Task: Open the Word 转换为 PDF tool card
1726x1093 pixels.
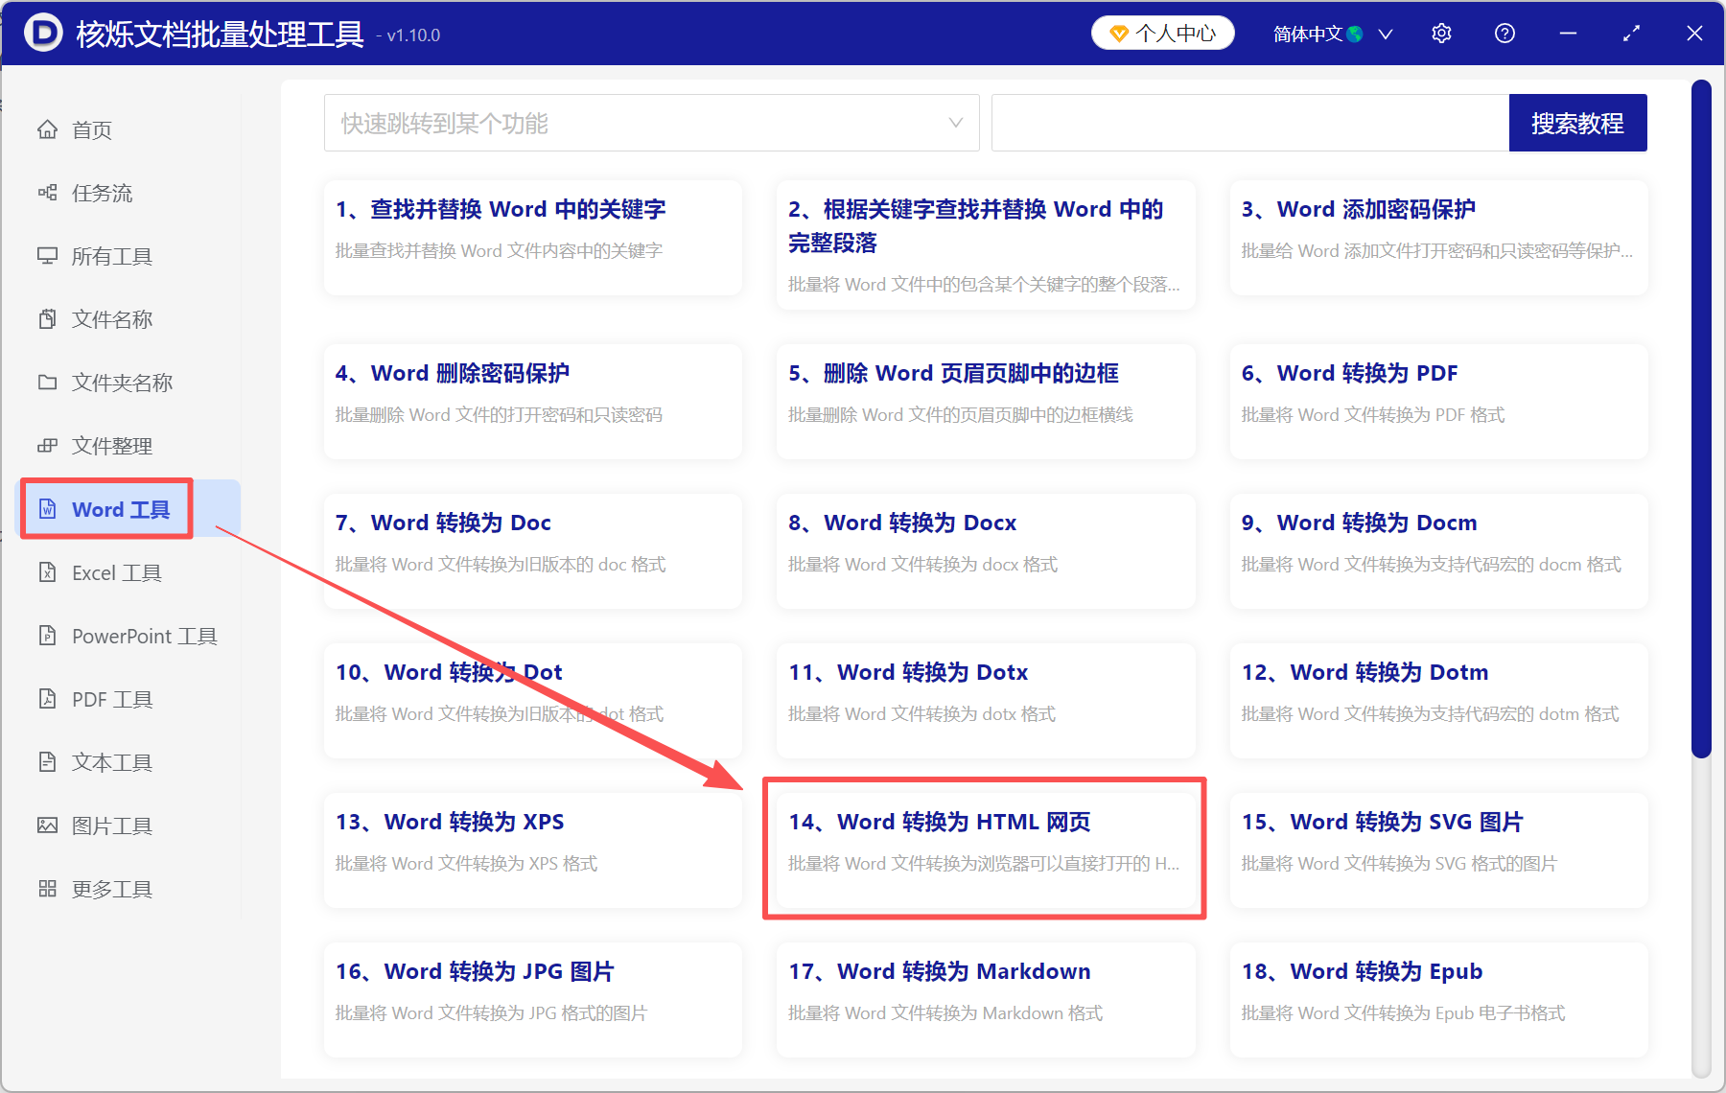Action: [1436, 402]
